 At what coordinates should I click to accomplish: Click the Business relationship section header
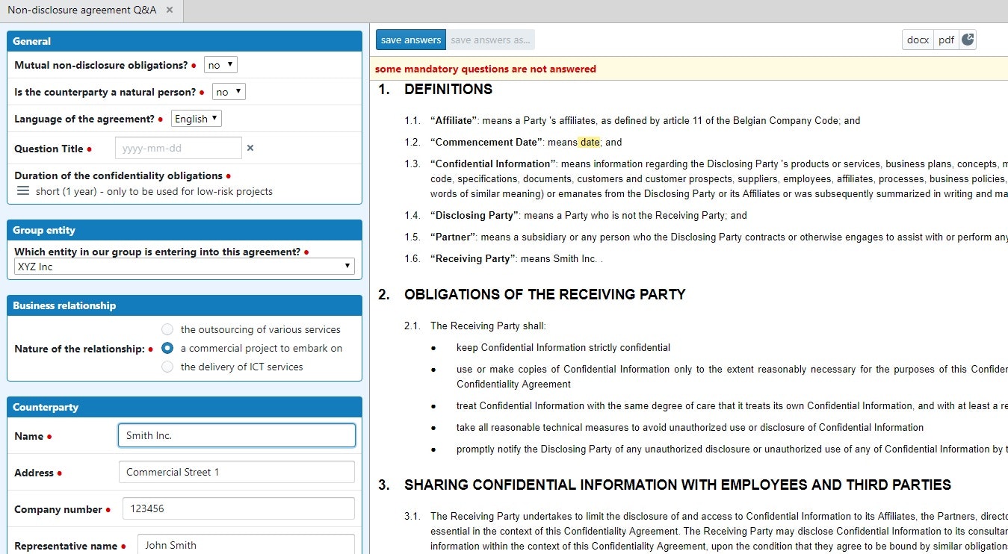point(185,305)
